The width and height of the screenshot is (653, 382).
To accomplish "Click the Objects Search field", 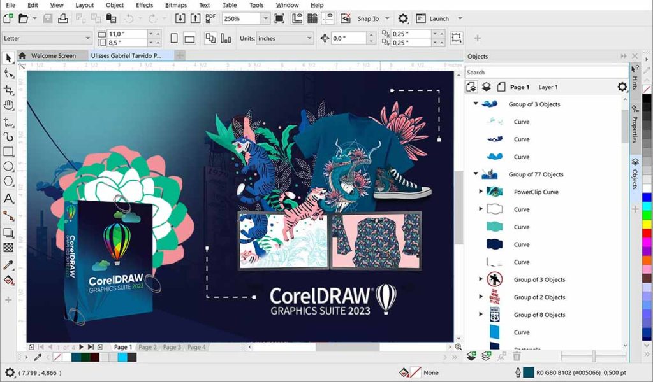I will [547, 73].
